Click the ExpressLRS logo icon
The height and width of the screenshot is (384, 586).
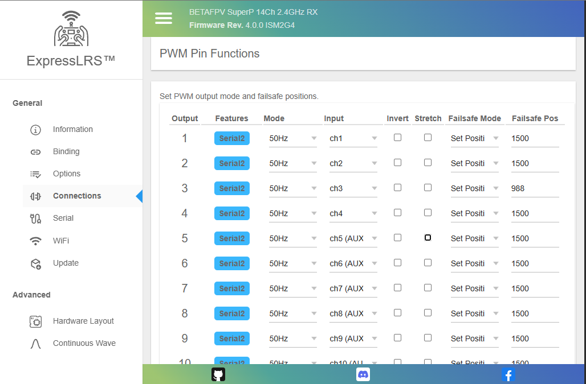(71, 30)
